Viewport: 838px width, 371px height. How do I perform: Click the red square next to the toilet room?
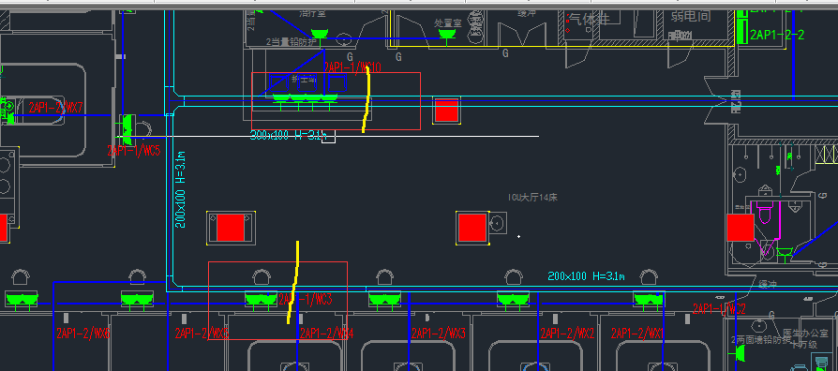pyautogui.click(x=741, y=228)
